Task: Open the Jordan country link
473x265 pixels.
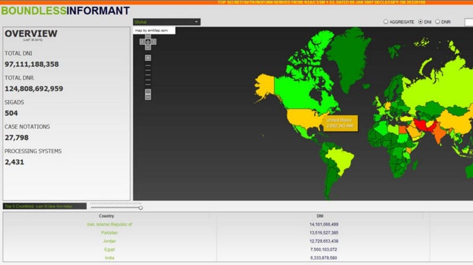Action: (x=109, y=241)
